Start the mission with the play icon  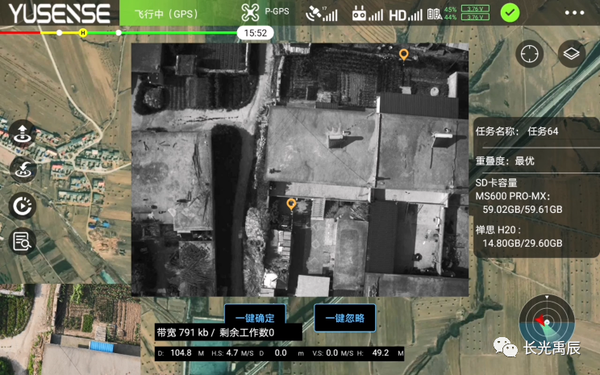coord(22,206)
